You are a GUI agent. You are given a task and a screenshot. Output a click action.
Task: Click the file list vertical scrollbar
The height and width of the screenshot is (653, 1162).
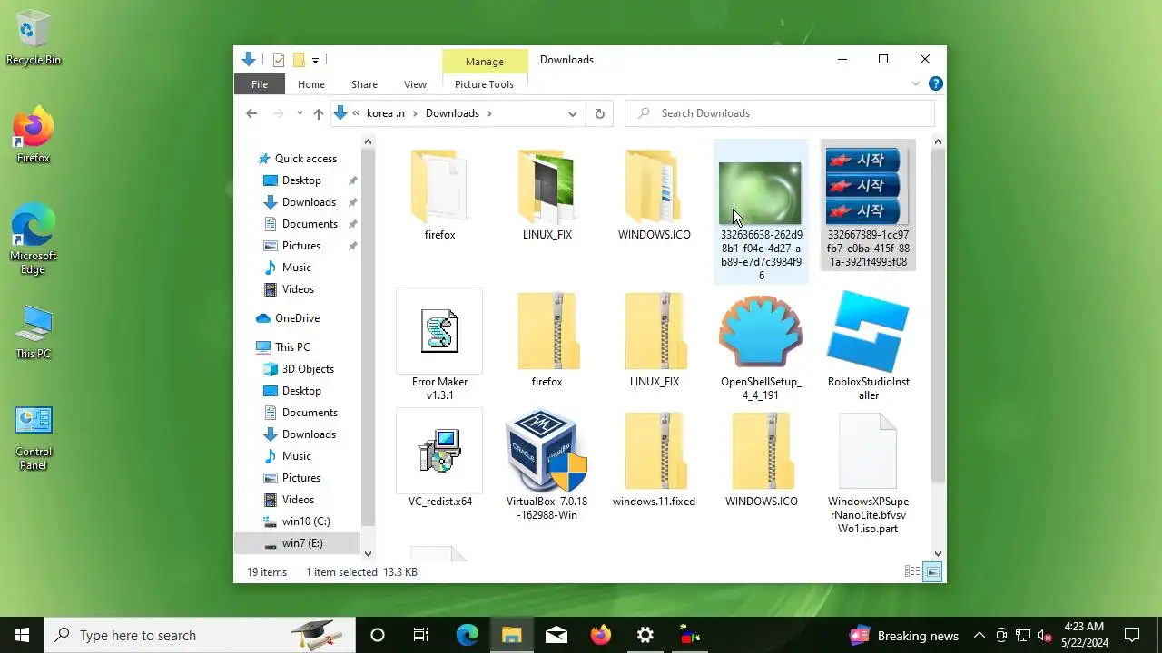pyautogui.click(x=938, y=317)
